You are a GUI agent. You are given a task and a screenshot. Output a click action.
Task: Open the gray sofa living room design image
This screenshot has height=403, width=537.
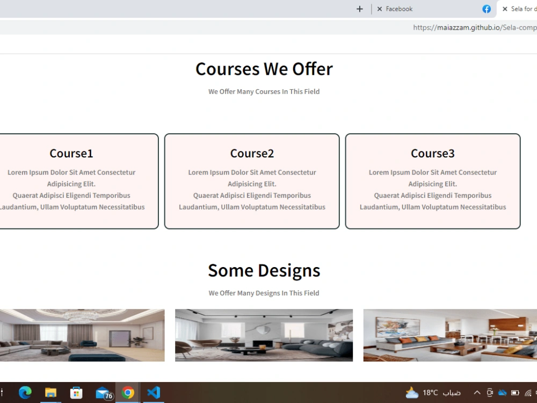pyautogui.click(x=264, y=335)
